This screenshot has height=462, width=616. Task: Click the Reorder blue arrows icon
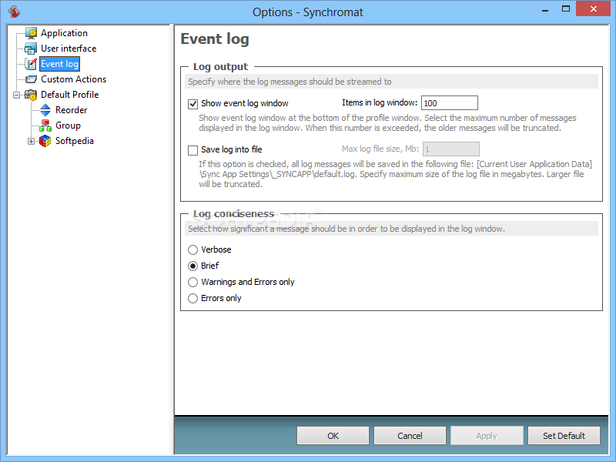click(x=45, y=110)
